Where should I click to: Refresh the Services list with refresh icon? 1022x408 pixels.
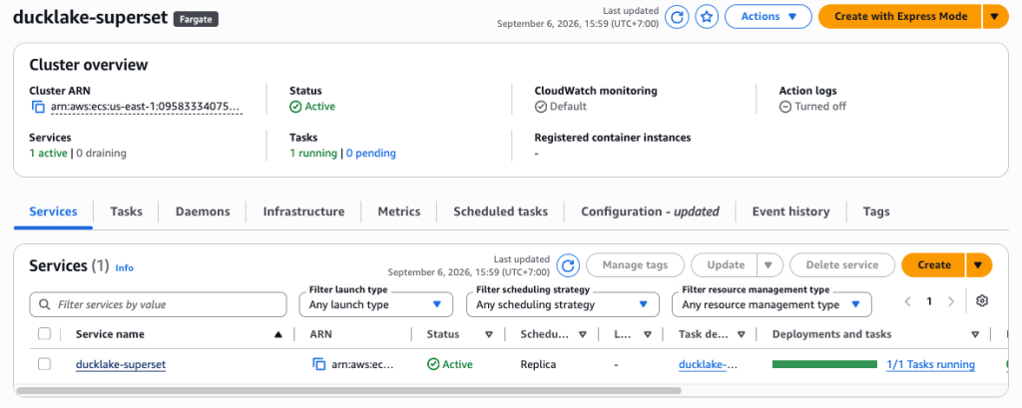tap(568, 265)
